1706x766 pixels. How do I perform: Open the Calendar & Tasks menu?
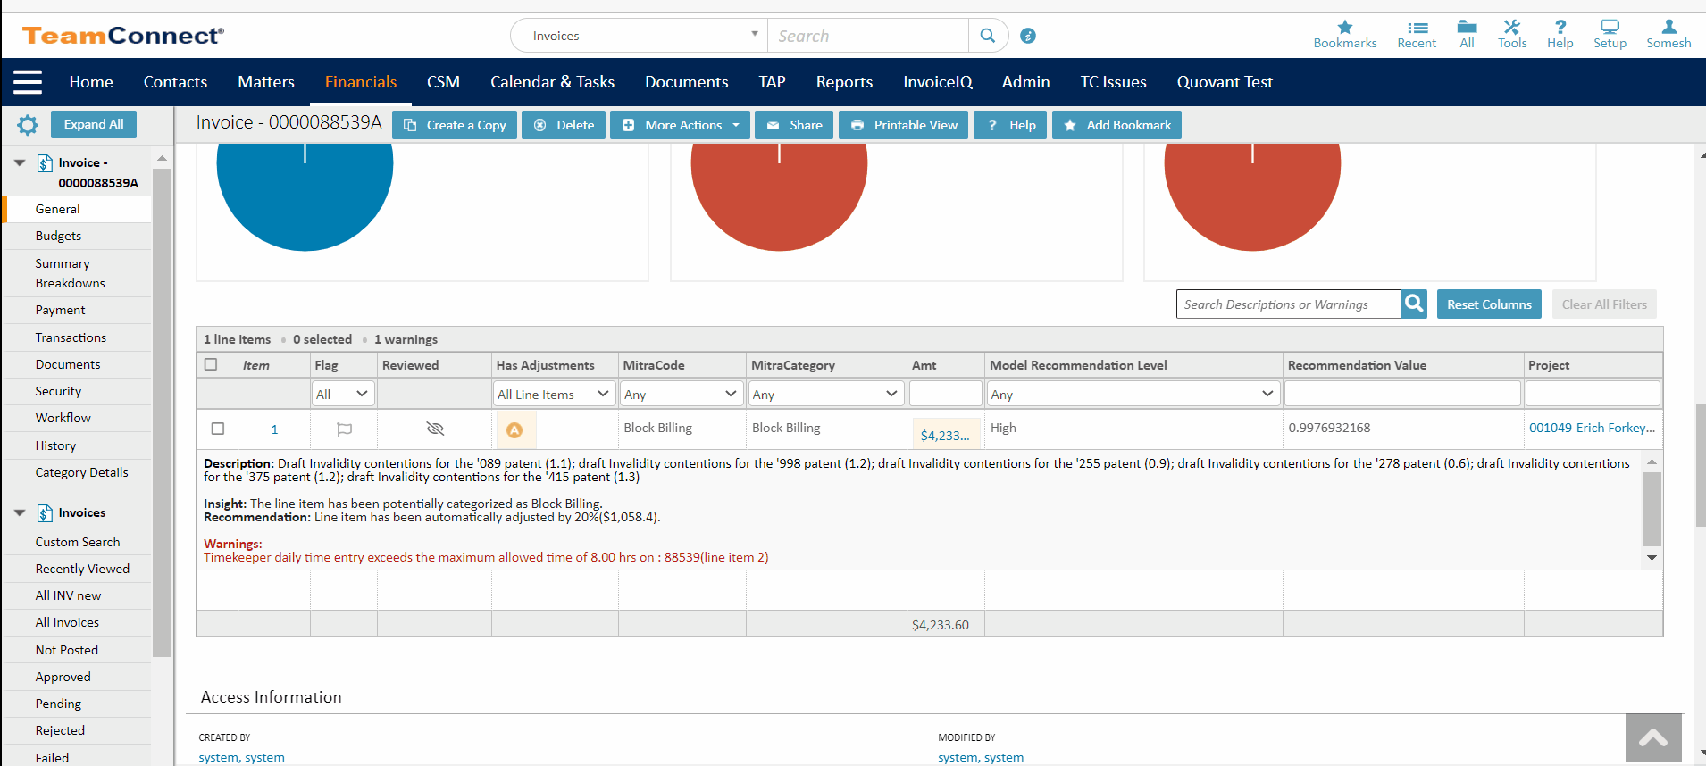tap(552, 82)
